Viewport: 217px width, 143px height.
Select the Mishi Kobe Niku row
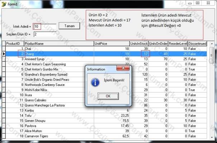point(106,90)
